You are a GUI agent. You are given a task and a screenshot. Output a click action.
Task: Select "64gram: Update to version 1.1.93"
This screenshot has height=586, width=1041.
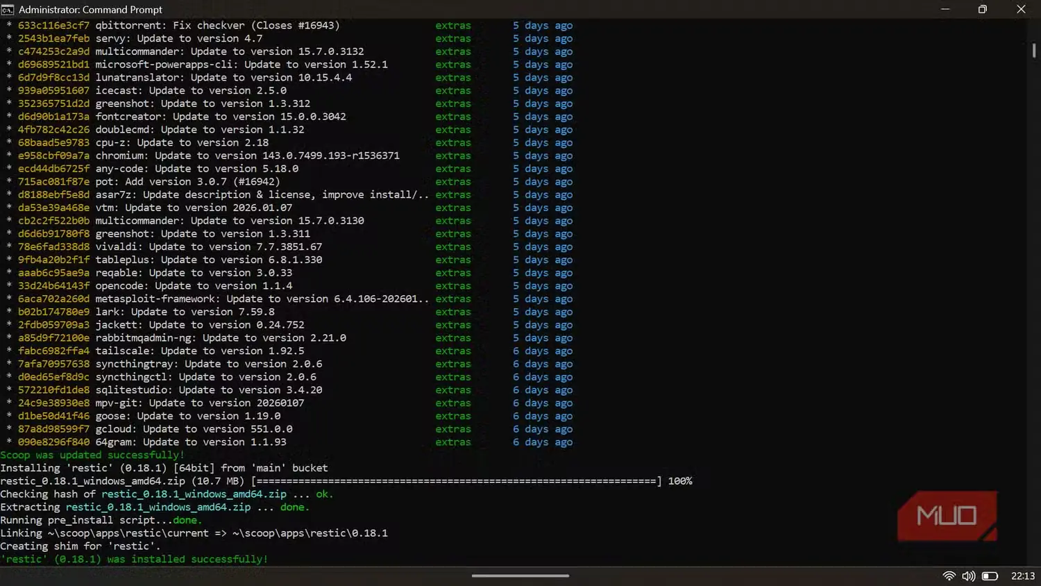(x=191, y=442)
